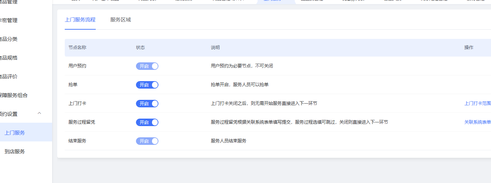Open 商品评价 in the sidebar
Viewport: 491px width, 183px height.
(9, 77)
